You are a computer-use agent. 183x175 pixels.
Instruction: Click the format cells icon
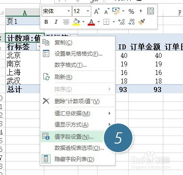point(46,53)
